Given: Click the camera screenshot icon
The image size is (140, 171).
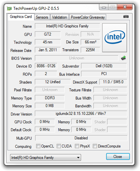Looking at the screenshot, I should click(x=126, y=17).
